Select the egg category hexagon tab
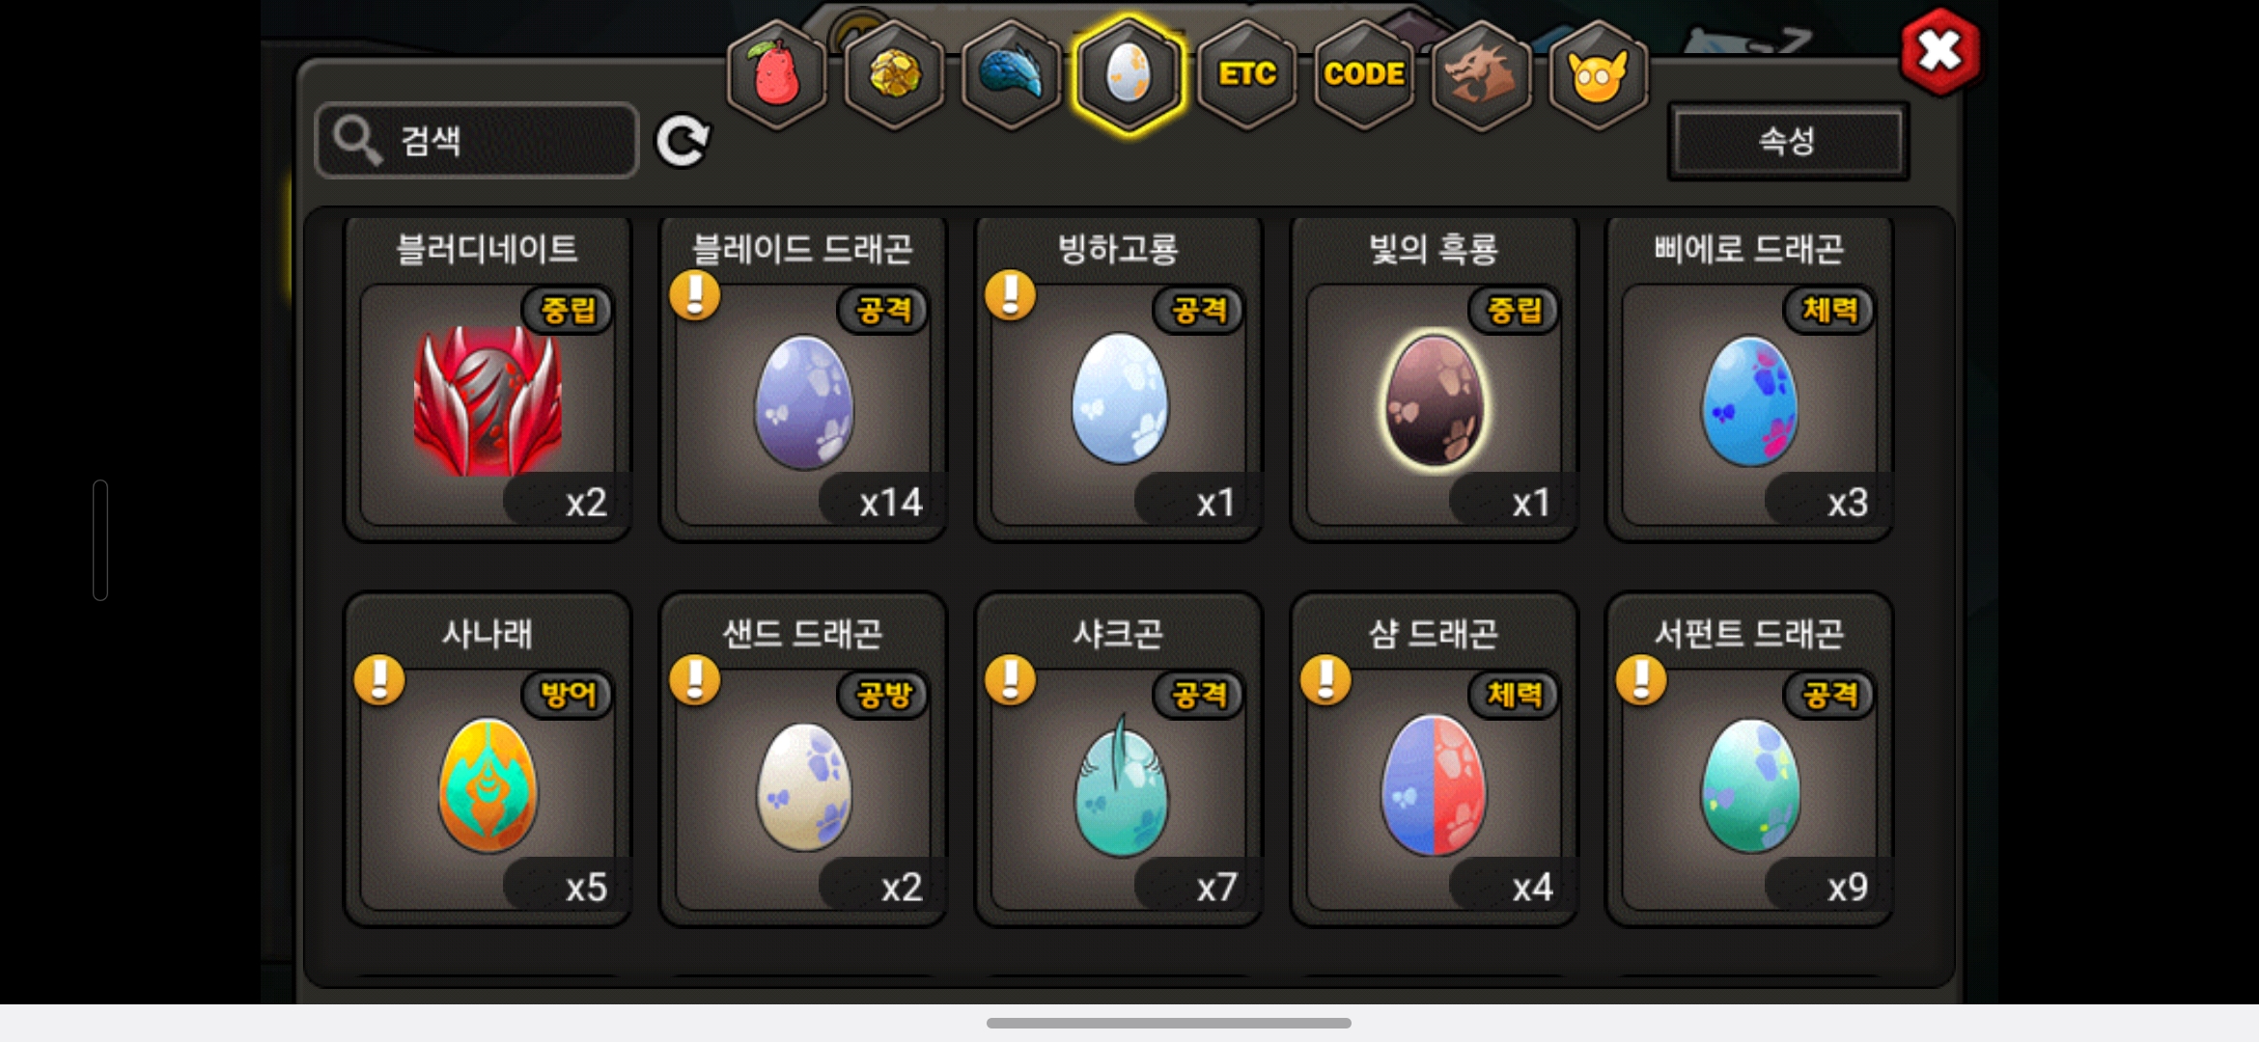 1129,74
